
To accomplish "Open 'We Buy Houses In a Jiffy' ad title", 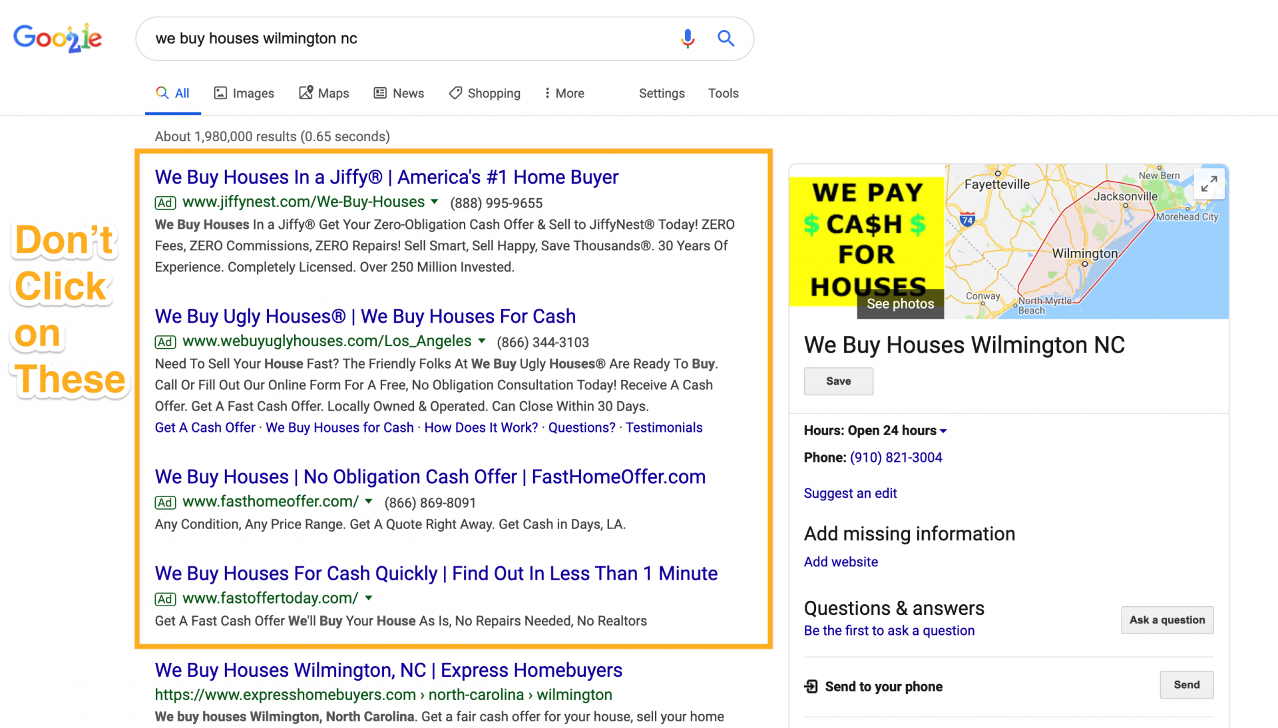I will point(386,177).
